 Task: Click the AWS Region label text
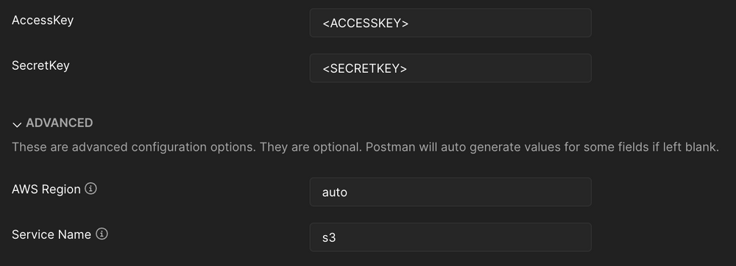tap(46, 189)
